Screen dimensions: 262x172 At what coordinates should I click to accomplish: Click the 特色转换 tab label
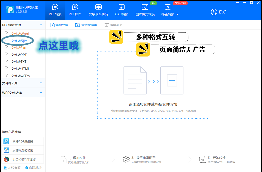pyautogui.click(x=168, y=14)
